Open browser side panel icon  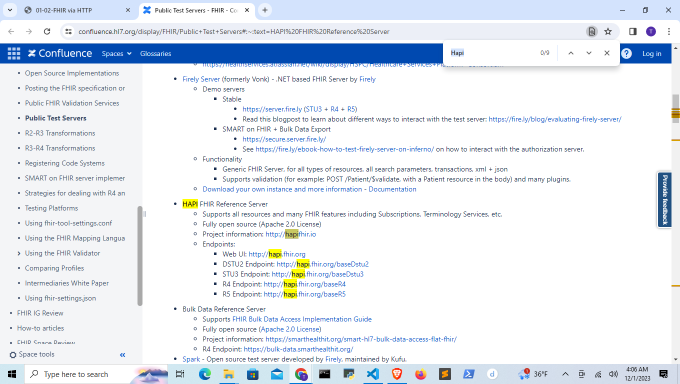coord(632,31)
